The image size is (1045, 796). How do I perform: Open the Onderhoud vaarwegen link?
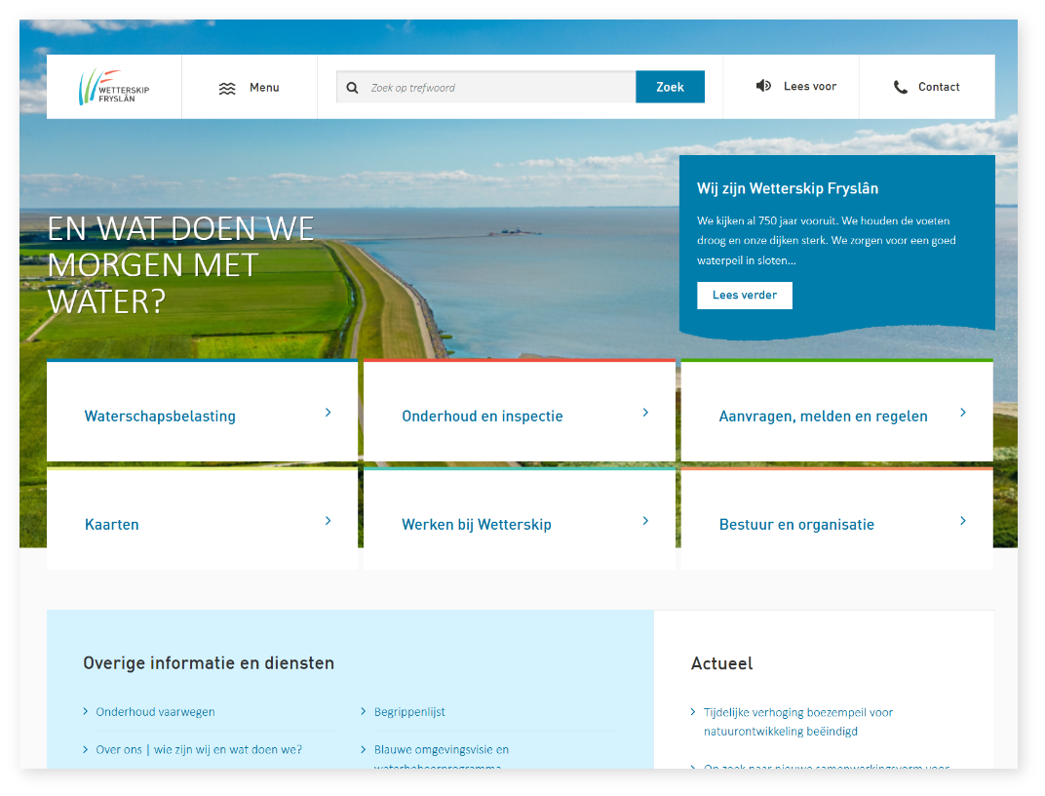155,712
